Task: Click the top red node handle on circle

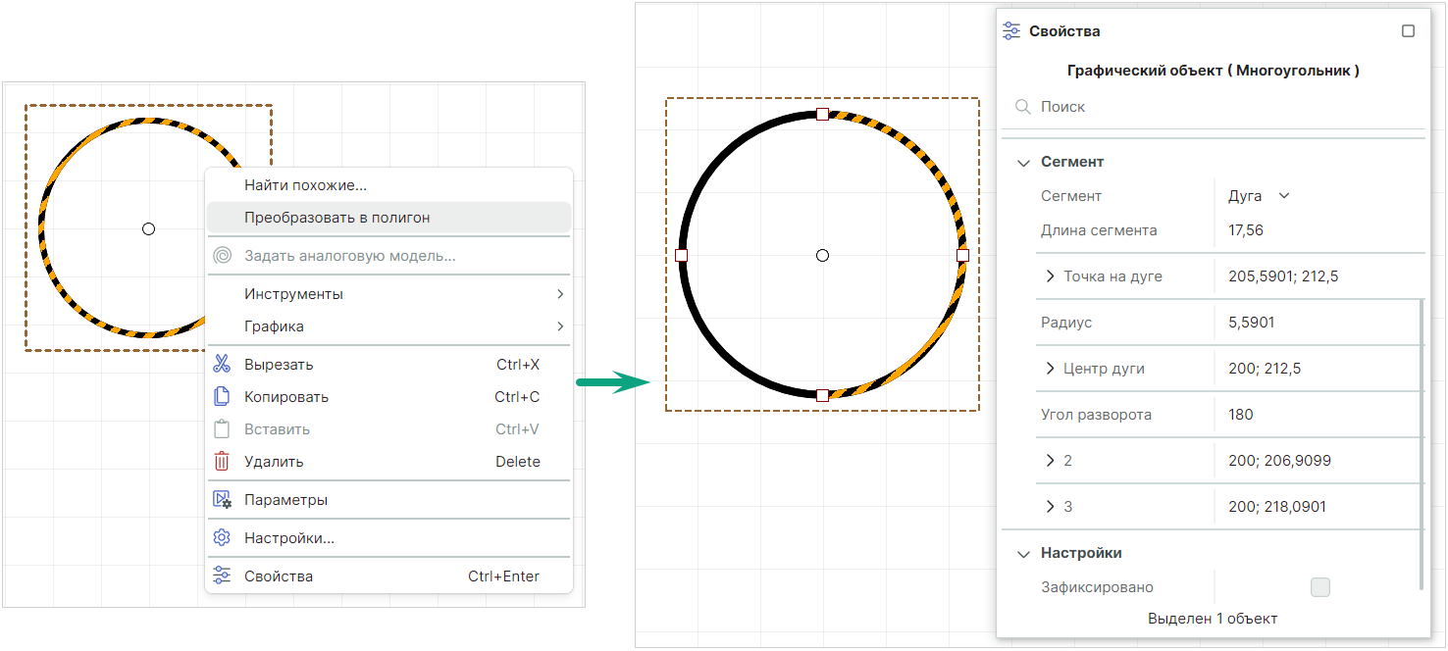Action: 822,115
